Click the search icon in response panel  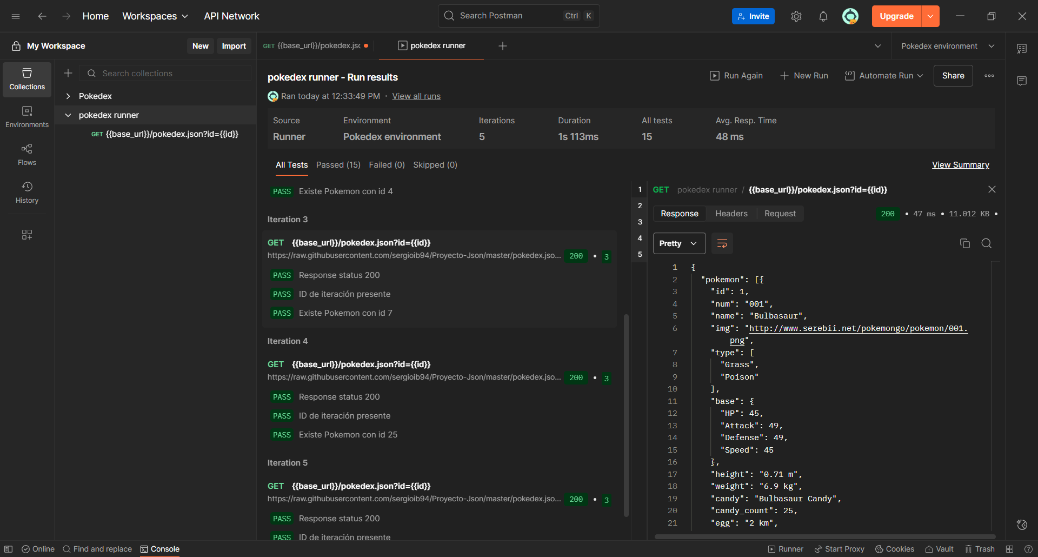click(x=986, y=243)
